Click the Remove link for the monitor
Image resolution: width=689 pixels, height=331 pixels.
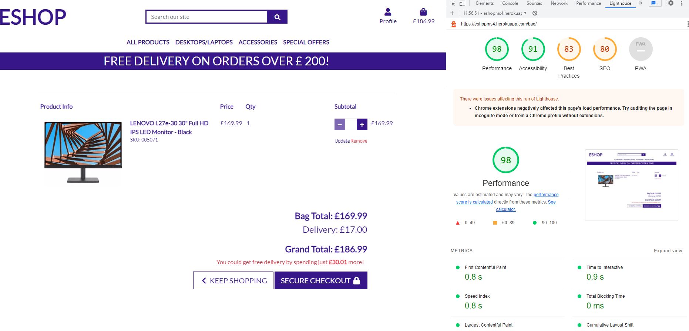click(359, 141)
